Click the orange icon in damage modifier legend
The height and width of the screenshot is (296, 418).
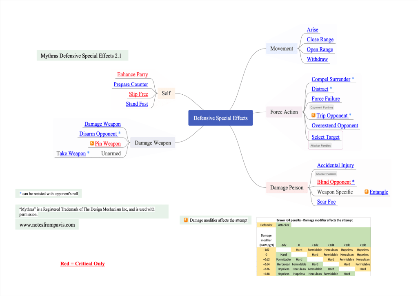coord(186,220)
